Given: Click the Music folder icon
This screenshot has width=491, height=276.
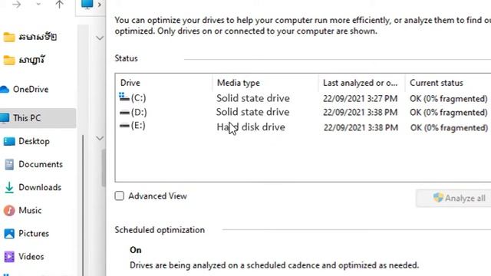Looking at the screenshot, I should [x=9, y=211].
